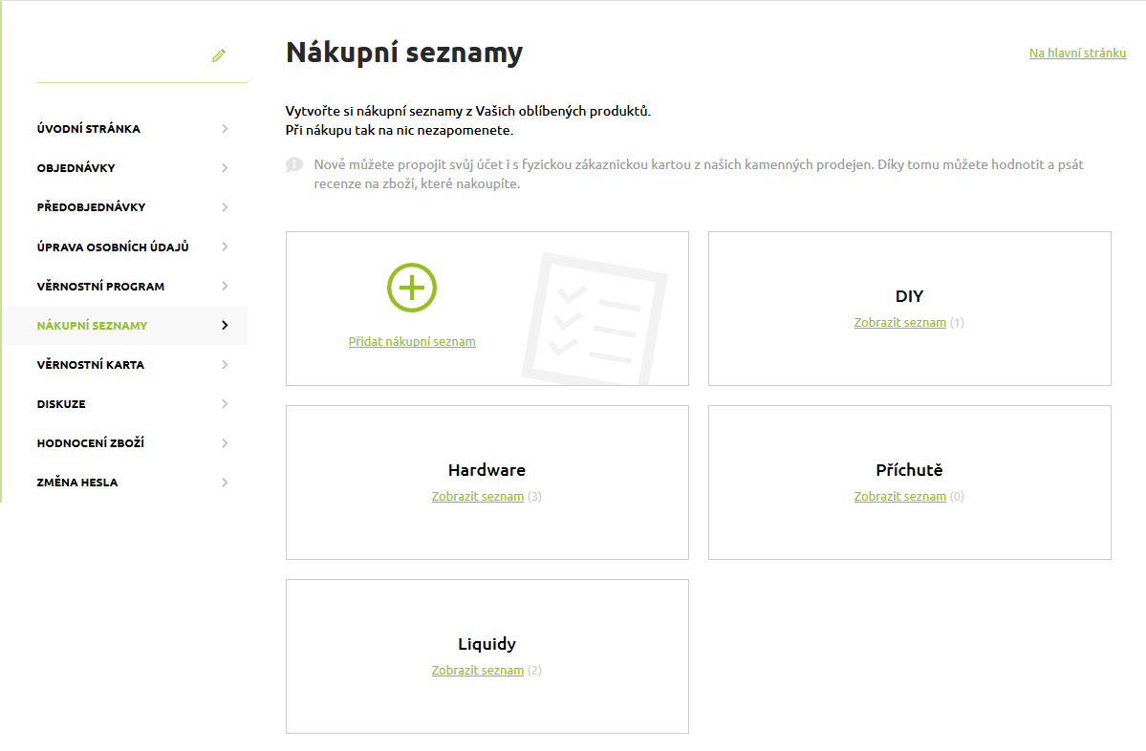Click the info icon next to the notice text
The width and height of the screenshot is (1146, 751).
296,164
